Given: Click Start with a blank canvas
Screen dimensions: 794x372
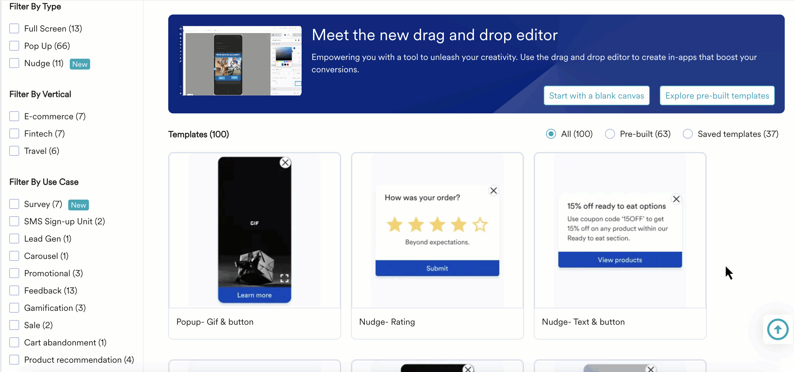Looking at the screenshot, I should point(596,96).
